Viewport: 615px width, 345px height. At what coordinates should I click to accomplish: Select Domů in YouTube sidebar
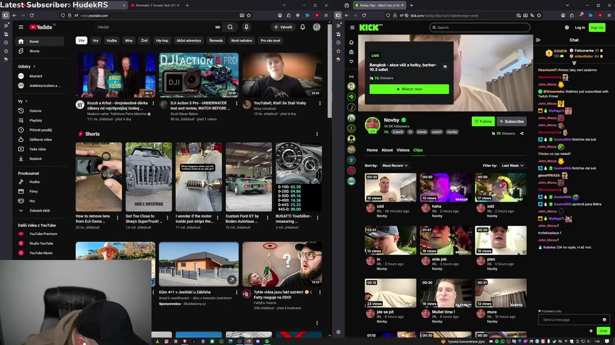pyautogui.click(x=40, y=42)
